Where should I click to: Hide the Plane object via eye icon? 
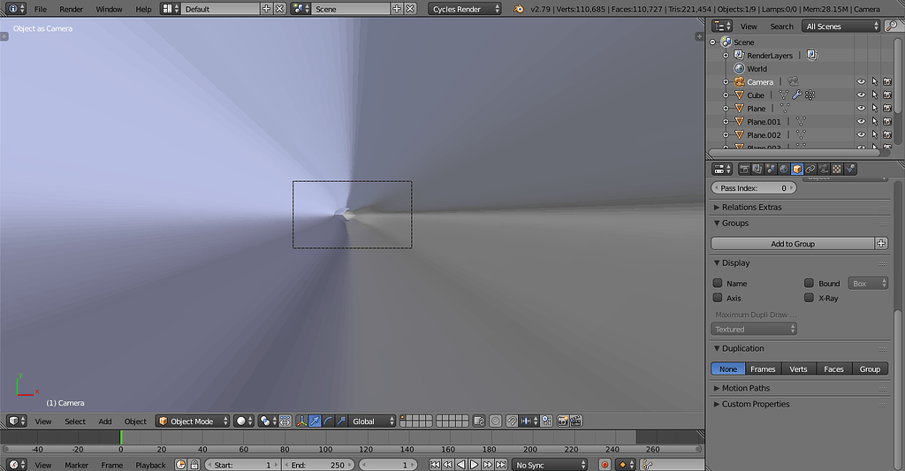pos(861,109)
